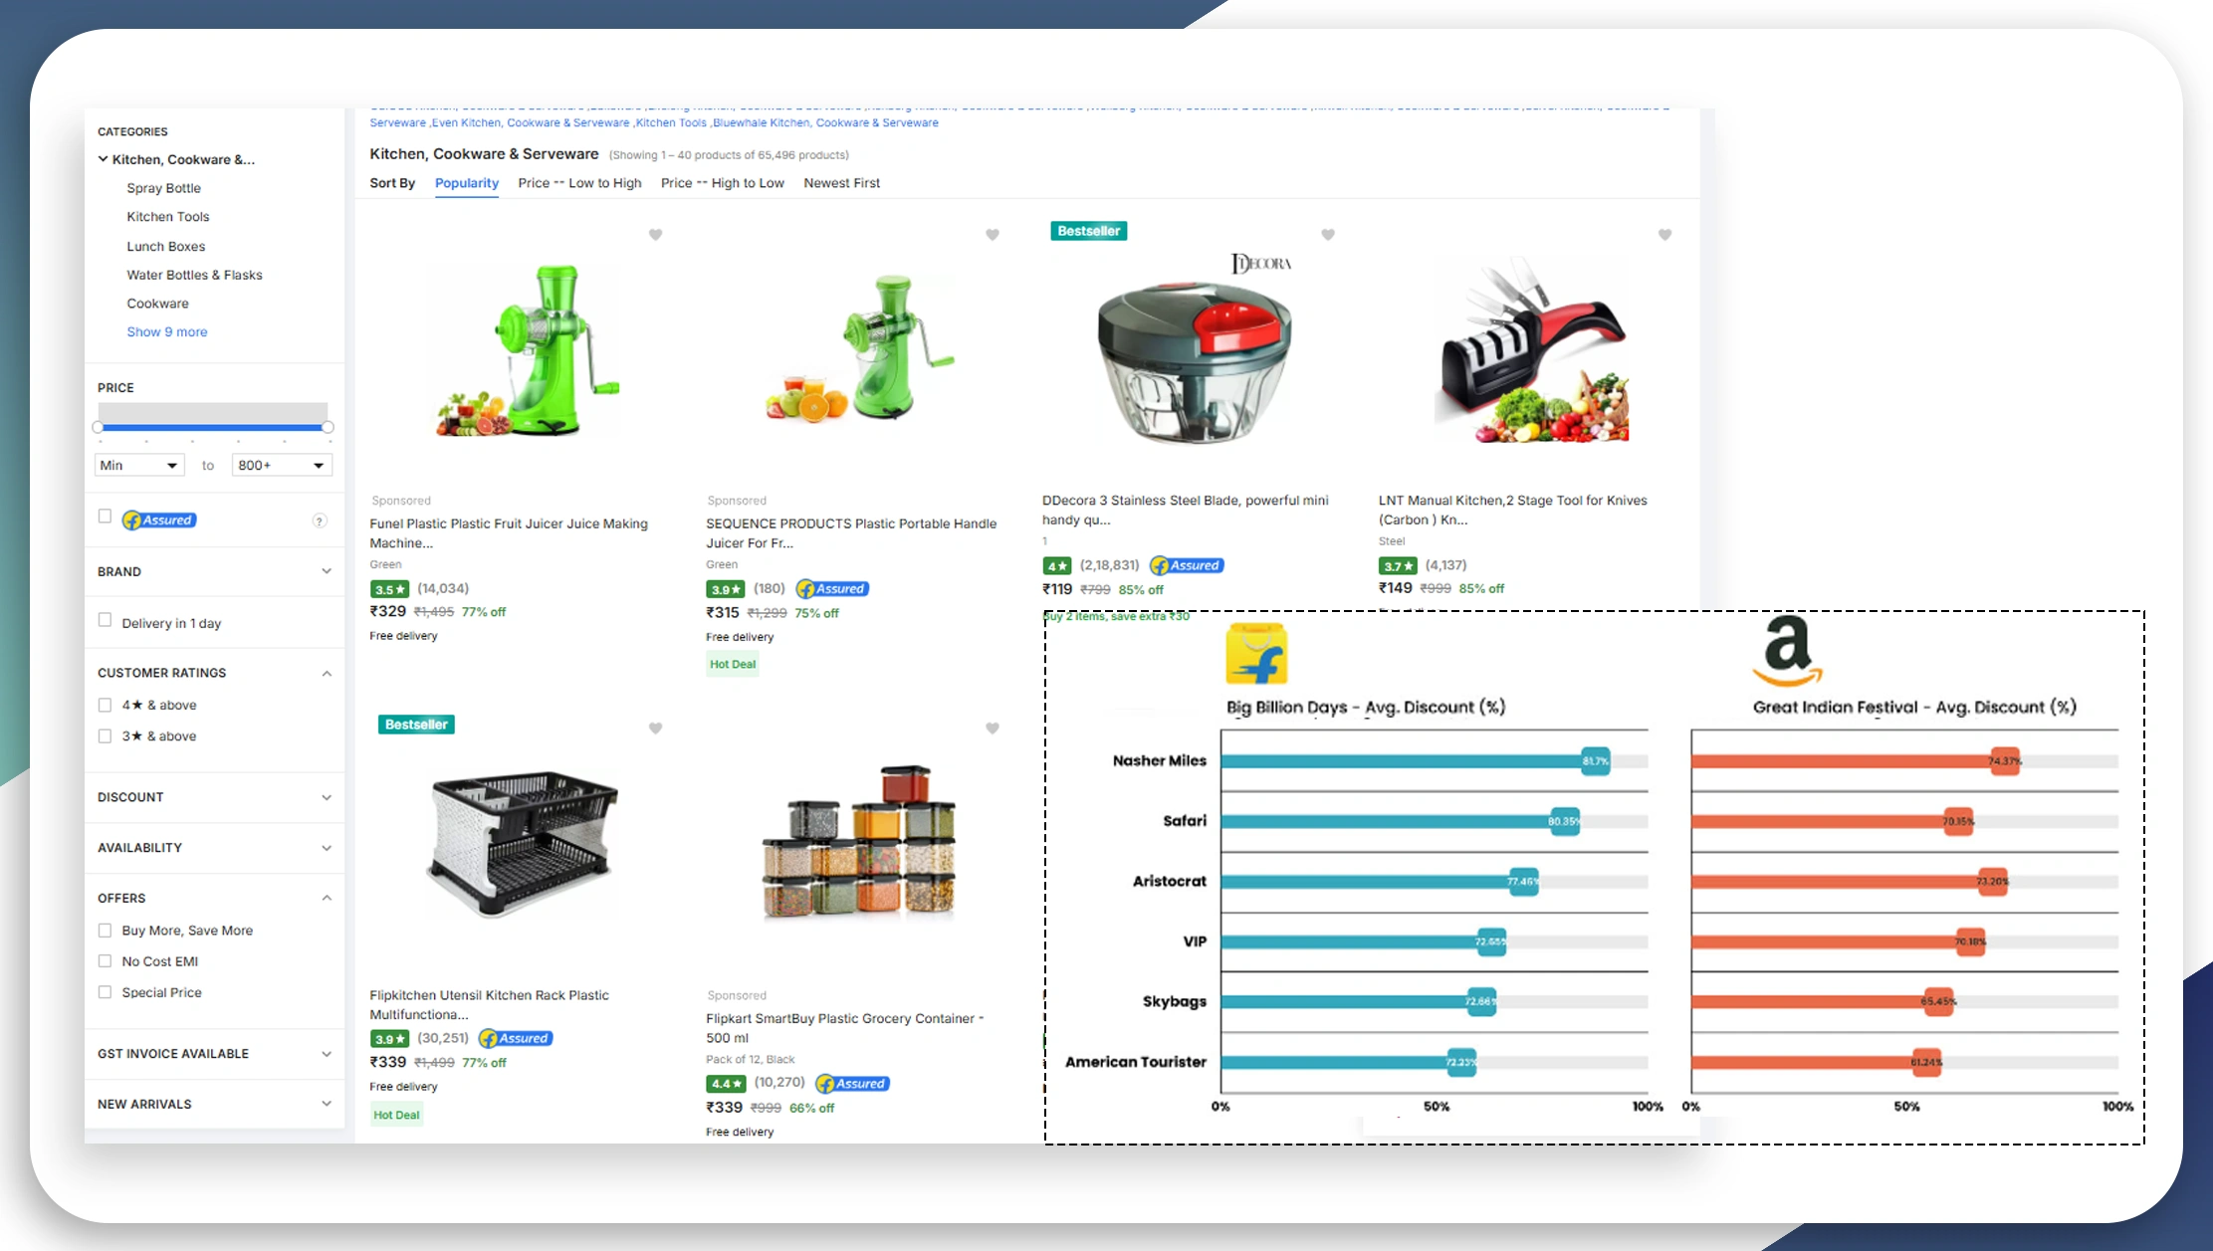2213x1251 pixels.
Task: Open Water Bottles & Flasks category
Action: 194,275
